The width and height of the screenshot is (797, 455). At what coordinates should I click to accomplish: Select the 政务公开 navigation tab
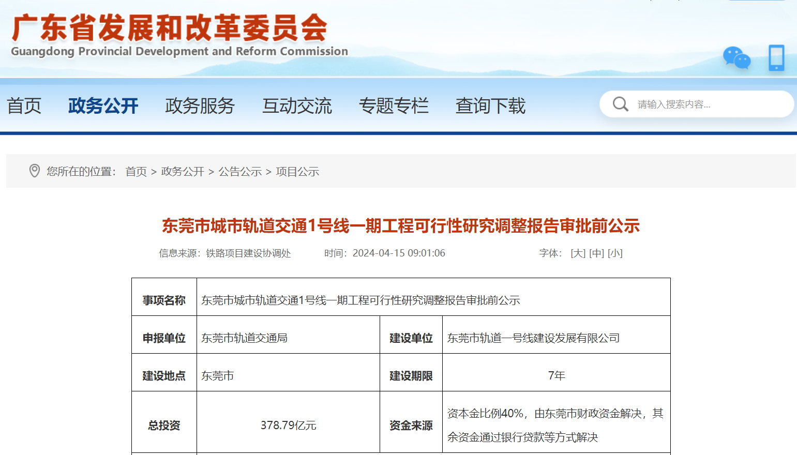pos(103,106)
